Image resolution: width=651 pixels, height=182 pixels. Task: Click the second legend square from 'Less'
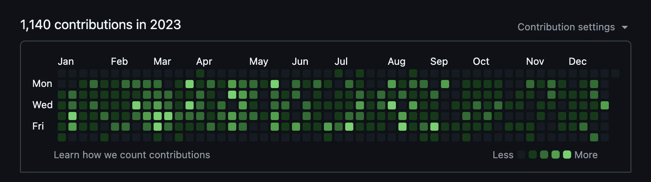(533, 155)
